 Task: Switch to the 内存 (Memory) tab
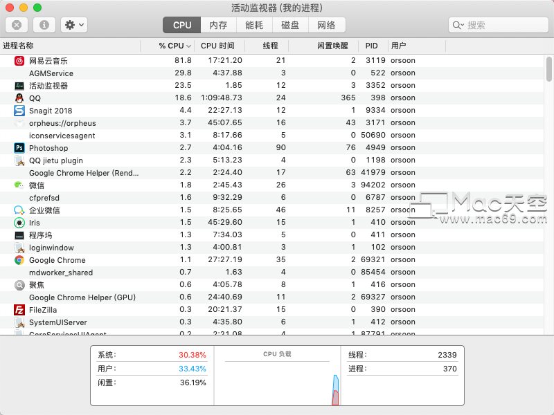[218, 25]
